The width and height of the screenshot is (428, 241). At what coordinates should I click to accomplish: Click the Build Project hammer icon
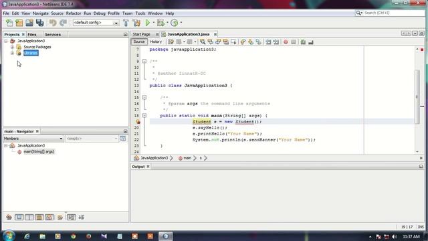click(x=126, y=23)
